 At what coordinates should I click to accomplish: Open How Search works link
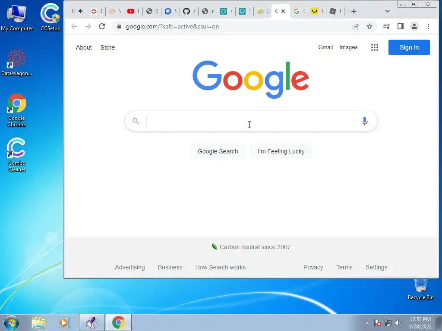(221, 267)
